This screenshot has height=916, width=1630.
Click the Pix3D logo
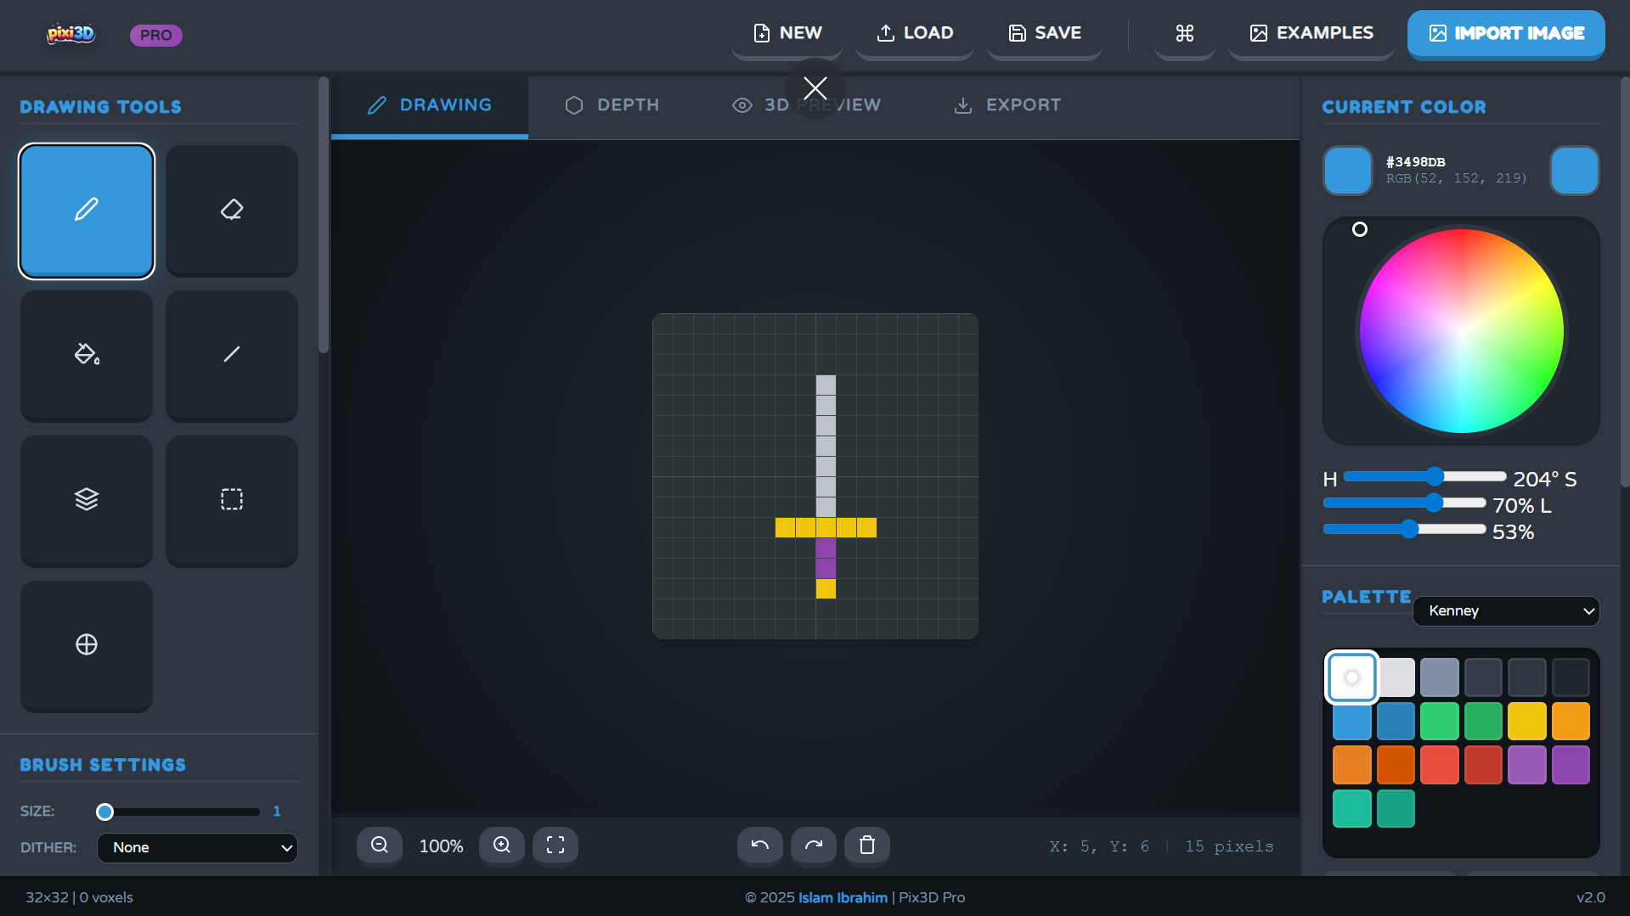point(71,34)
